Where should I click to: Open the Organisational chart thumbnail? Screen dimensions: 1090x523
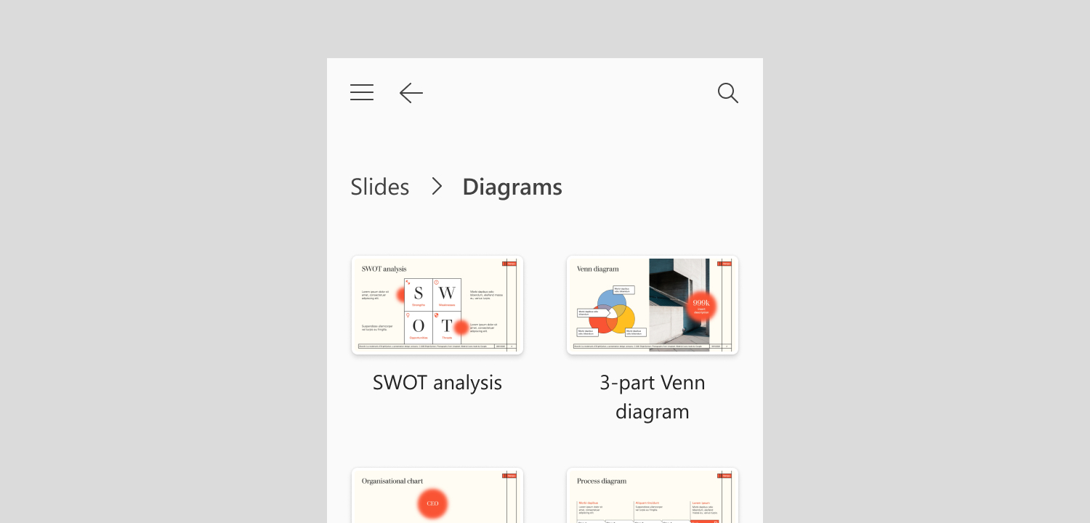437,495
